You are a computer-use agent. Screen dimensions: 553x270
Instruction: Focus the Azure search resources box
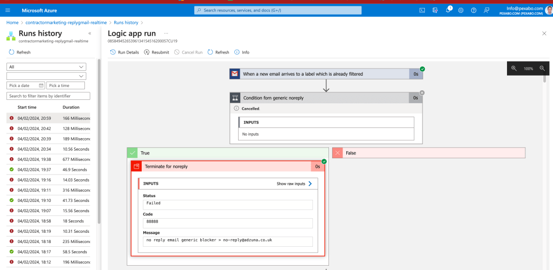278,11
